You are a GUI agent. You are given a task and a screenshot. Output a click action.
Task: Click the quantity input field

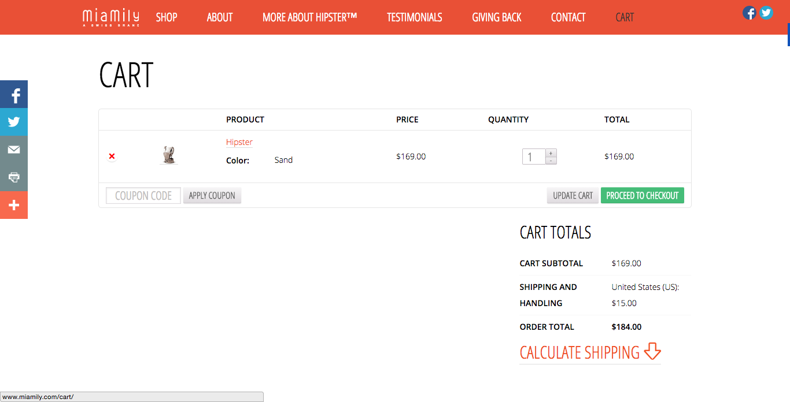(x=534, y=157)
